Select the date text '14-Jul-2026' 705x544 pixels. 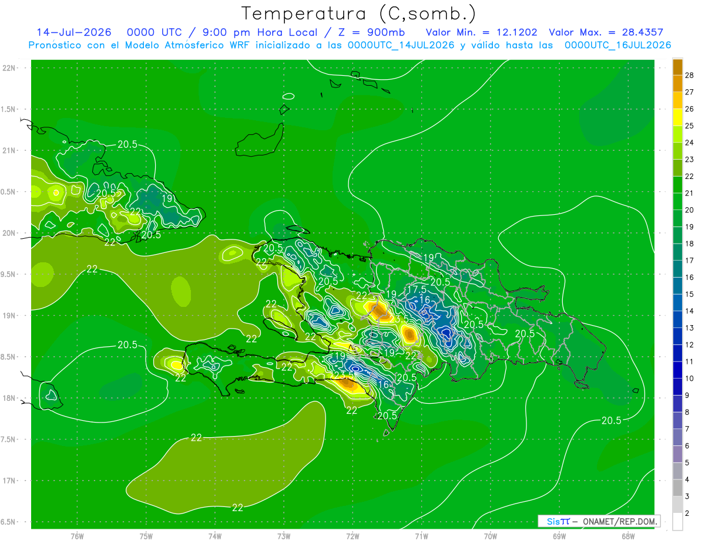click(73, 32)
